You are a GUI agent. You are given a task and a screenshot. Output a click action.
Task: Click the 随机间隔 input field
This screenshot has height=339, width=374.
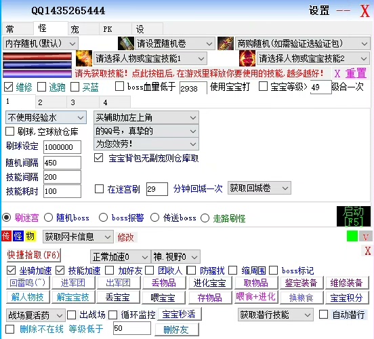[62, 163]
